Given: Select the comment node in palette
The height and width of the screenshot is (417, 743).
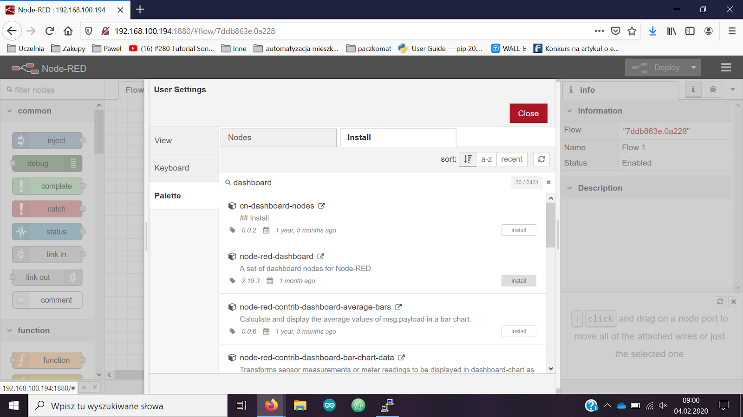Looking at the screenshot, I should pos(47,300).
